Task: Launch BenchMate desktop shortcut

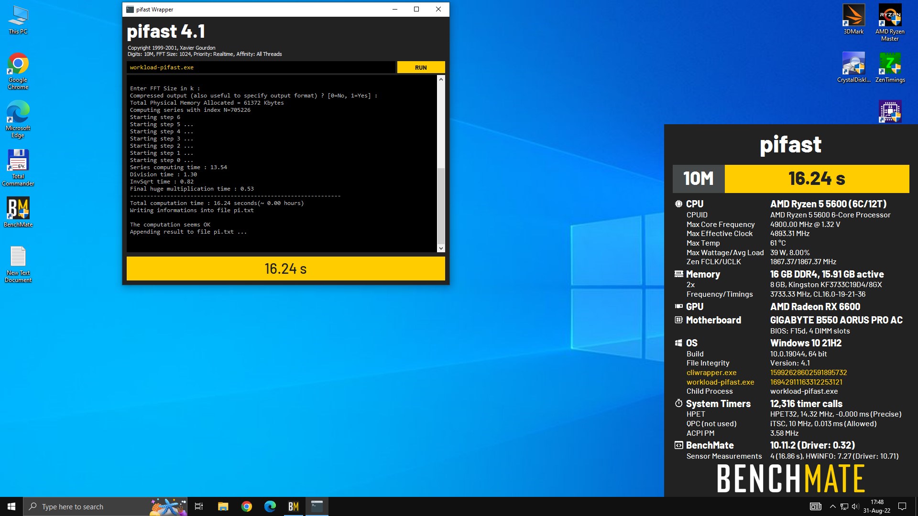Action: (18, 212)
